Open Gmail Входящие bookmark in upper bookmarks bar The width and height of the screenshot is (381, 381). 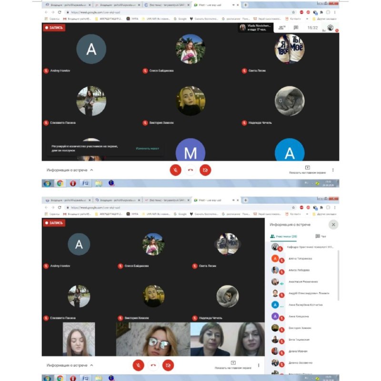click(77, 19)
